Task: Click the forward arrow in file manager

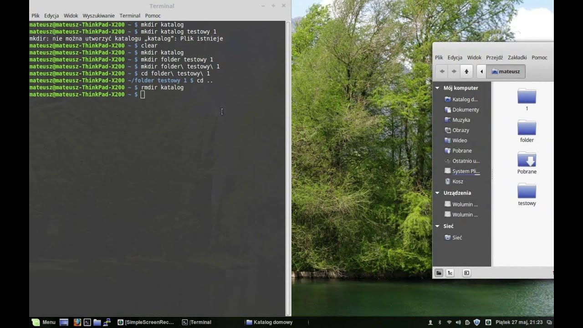Action: (454, 71)
